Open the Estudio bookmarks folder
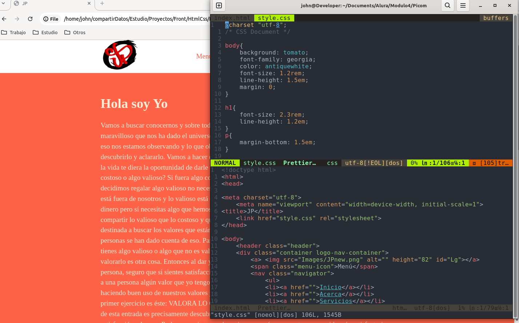This screenshot has width=519, height=323. pos(45,32)
